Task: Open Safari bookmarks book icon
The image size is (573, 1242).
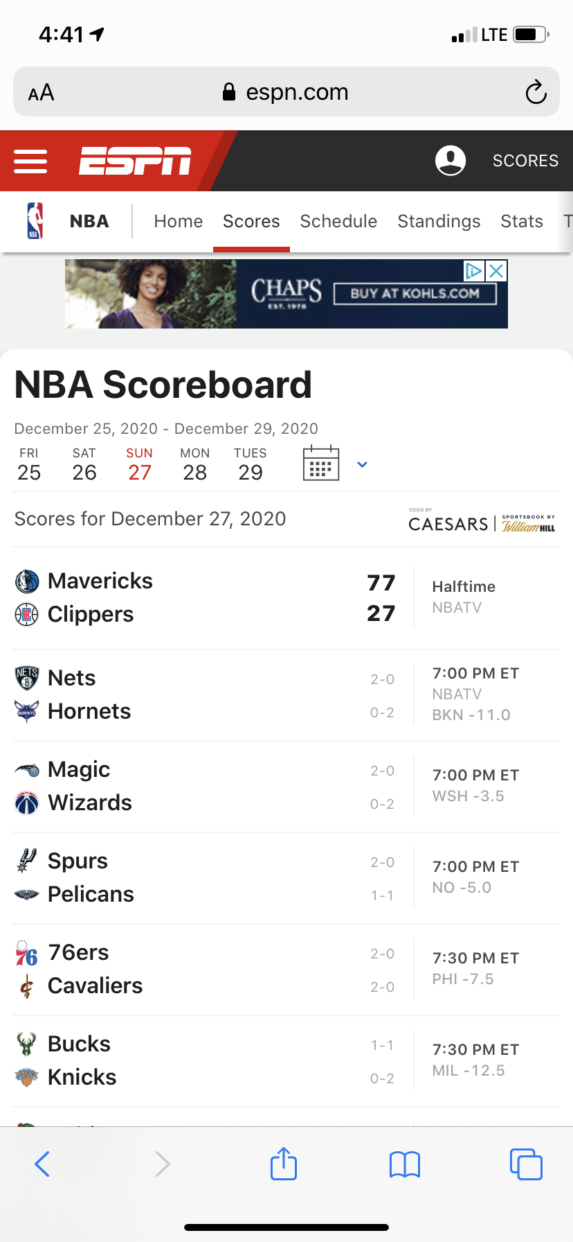Action: 405,1164
